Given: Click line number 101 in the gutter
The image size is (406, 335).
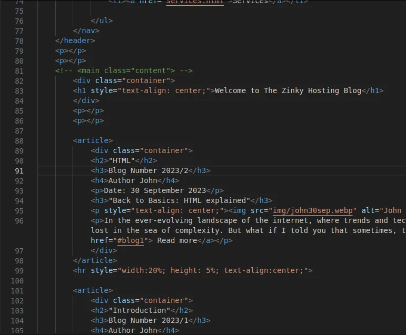Looking at the screenshot, I should (x=17, y=291).
